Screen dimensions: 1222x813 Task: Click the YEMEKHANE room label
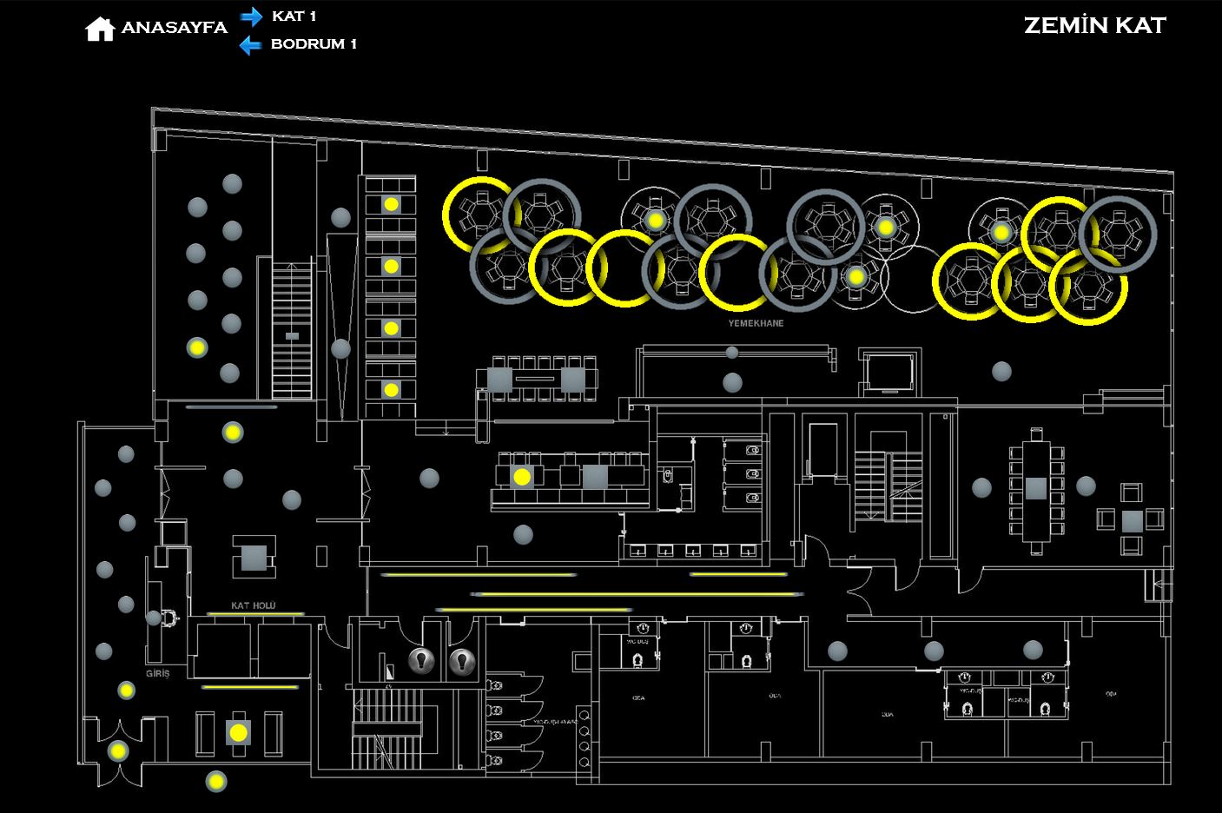point(756,323)
